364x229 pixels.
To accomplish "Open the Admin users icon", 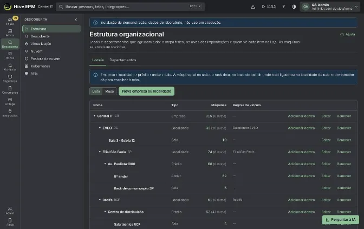I will tap(10, 210).
